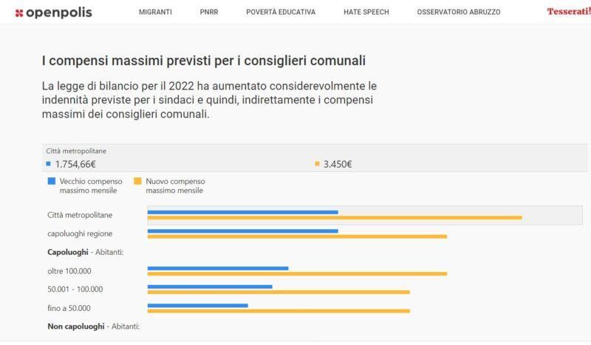
Task: Click the Tesserati! link
Action: click(x=568, y=12)
